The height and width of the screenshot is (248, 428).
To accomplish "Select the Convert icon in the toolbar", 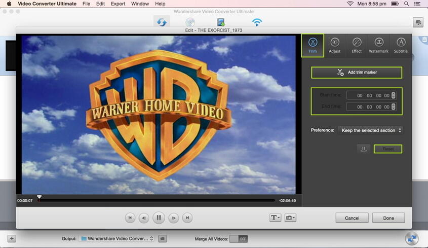I will pos(162,22).
